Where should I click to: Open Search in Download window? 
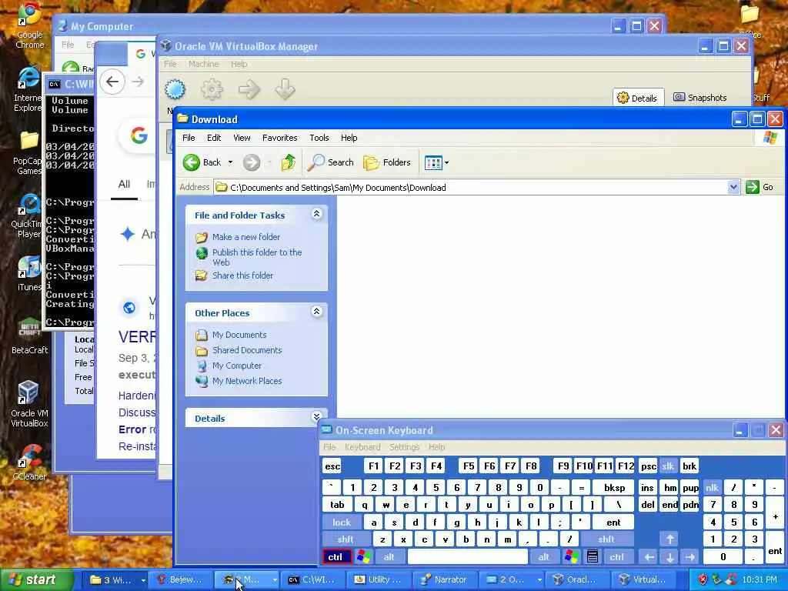coord(331,162)
